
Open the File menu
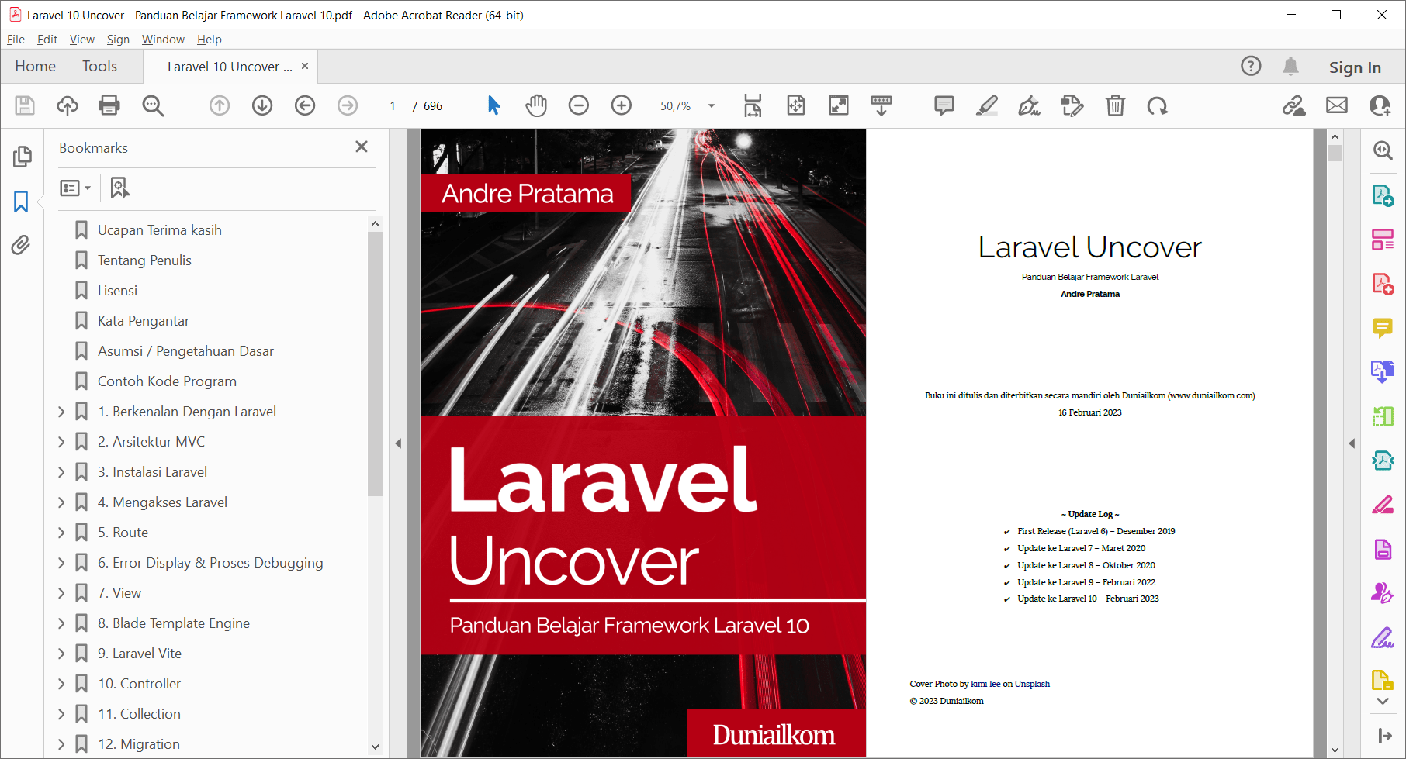point(16,40)
